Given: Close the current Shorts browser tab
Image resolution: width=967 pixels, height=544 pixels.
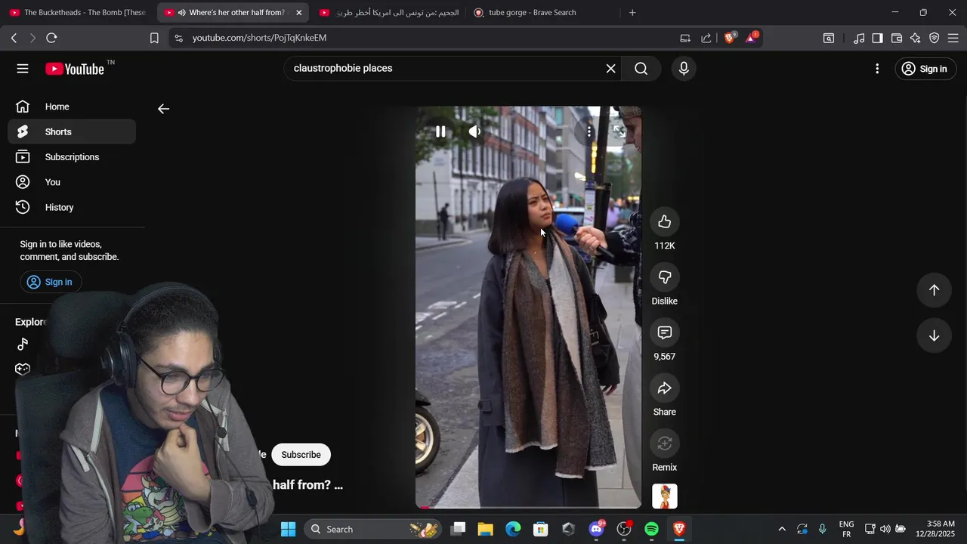Looking at the screenshot, I should coord(299,13).
